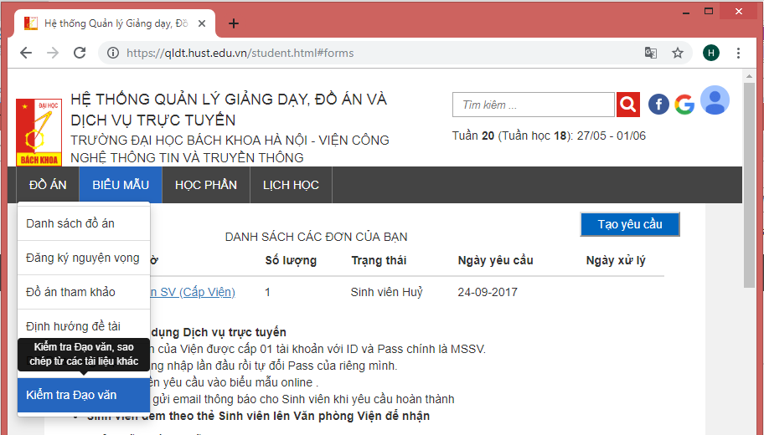Choose Đăng ký nguyện vọng in dropdown
The image size is (764, 435).
click(x=83, y=258)
